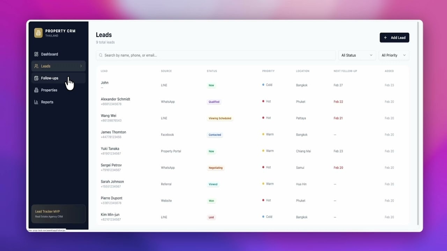This screenshot has width=447, height=251.
Task: Click phone number +66812345678
Action: pyautogui.click(x=111, y=104)
